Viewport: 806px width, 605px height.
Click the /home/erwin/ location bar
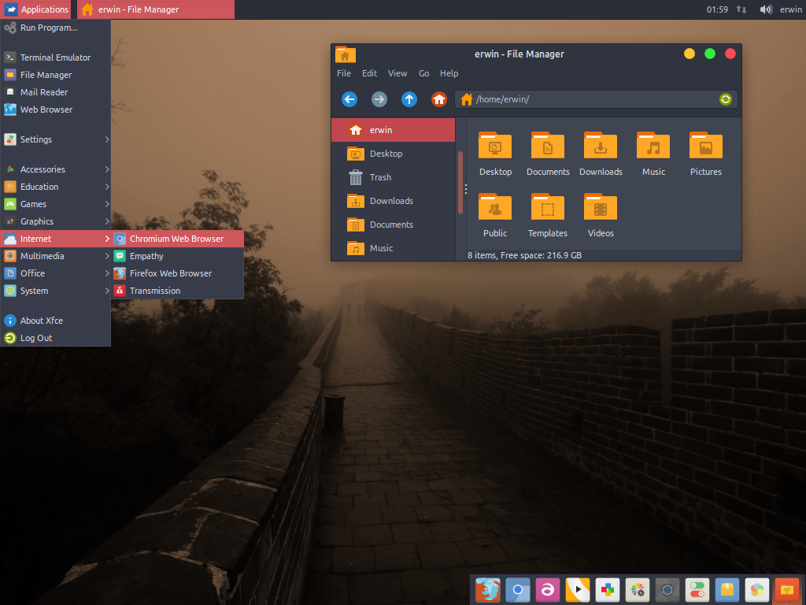596,99
